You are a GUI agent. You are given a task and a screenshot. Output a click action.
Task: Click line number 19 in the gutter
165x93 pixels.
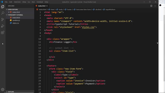pos(39,66)
